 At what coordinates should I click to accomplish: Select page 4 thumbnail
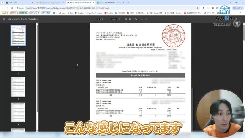18,112
